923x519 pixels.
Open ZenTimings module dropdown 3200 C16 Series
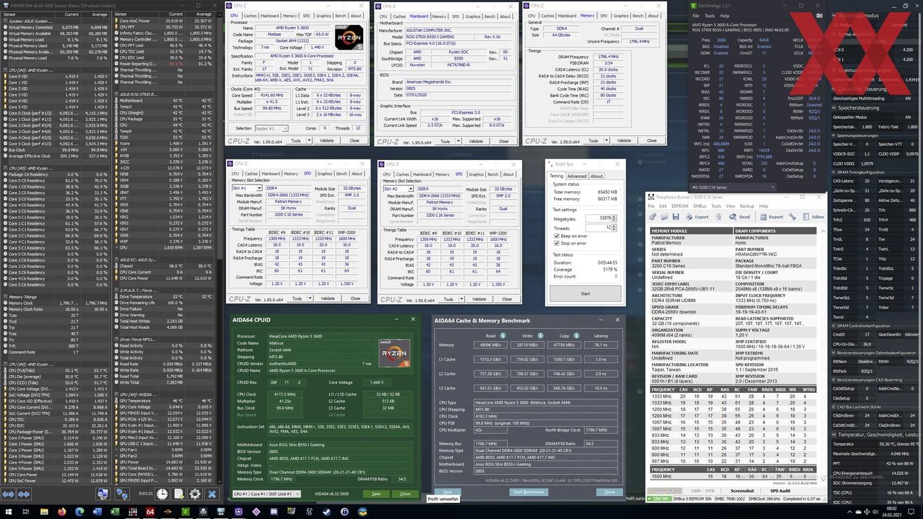coord(732,187)
